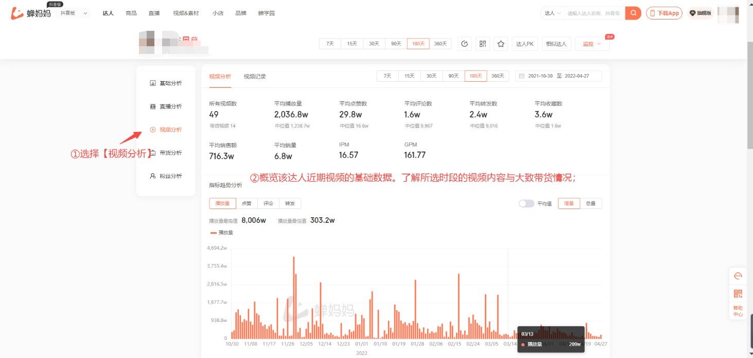Select the 增量 display option

click(568, 203)
